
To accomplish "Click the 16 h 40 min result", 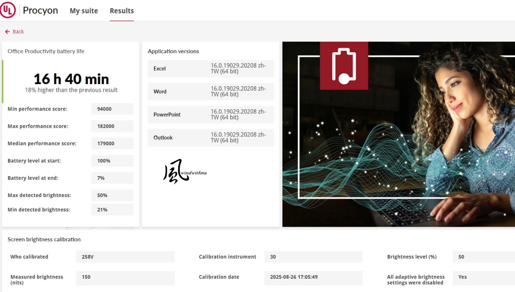I will coord(71,79).
